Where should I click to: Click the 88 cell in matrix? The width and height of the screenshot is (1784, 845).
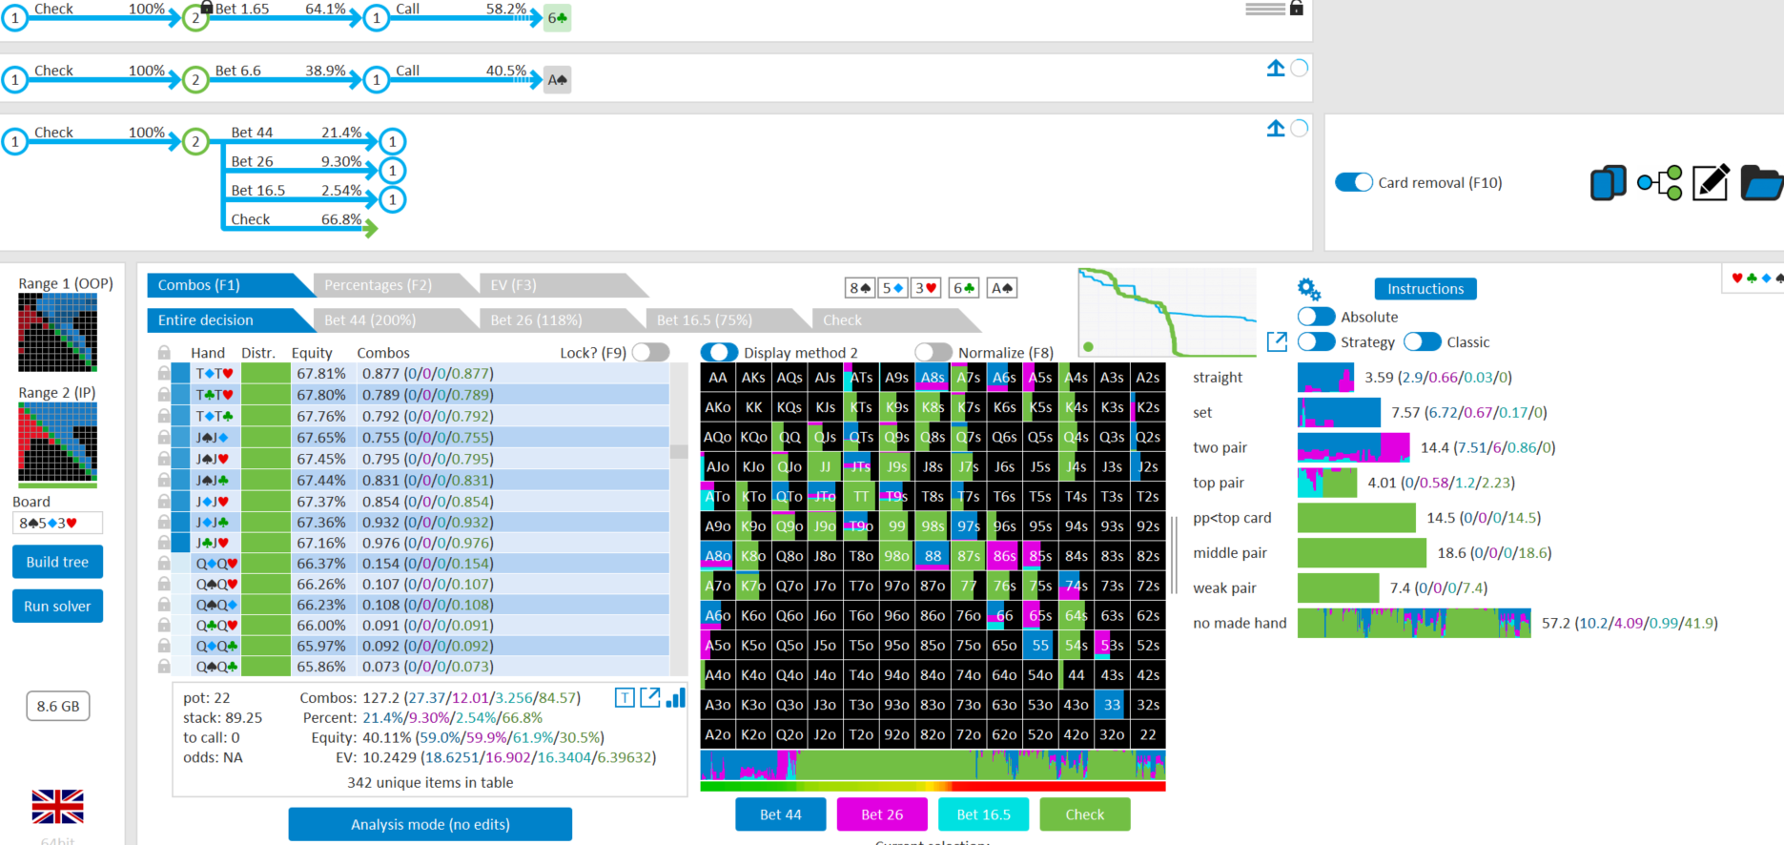pos(933,556)
